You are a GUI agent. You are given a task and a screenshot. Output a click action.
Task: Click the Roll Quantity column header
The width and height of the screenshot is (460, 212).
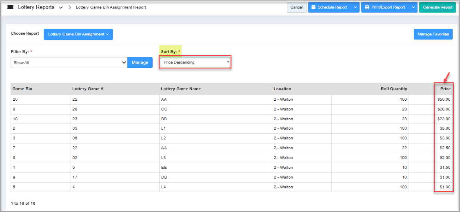[393, 89]
